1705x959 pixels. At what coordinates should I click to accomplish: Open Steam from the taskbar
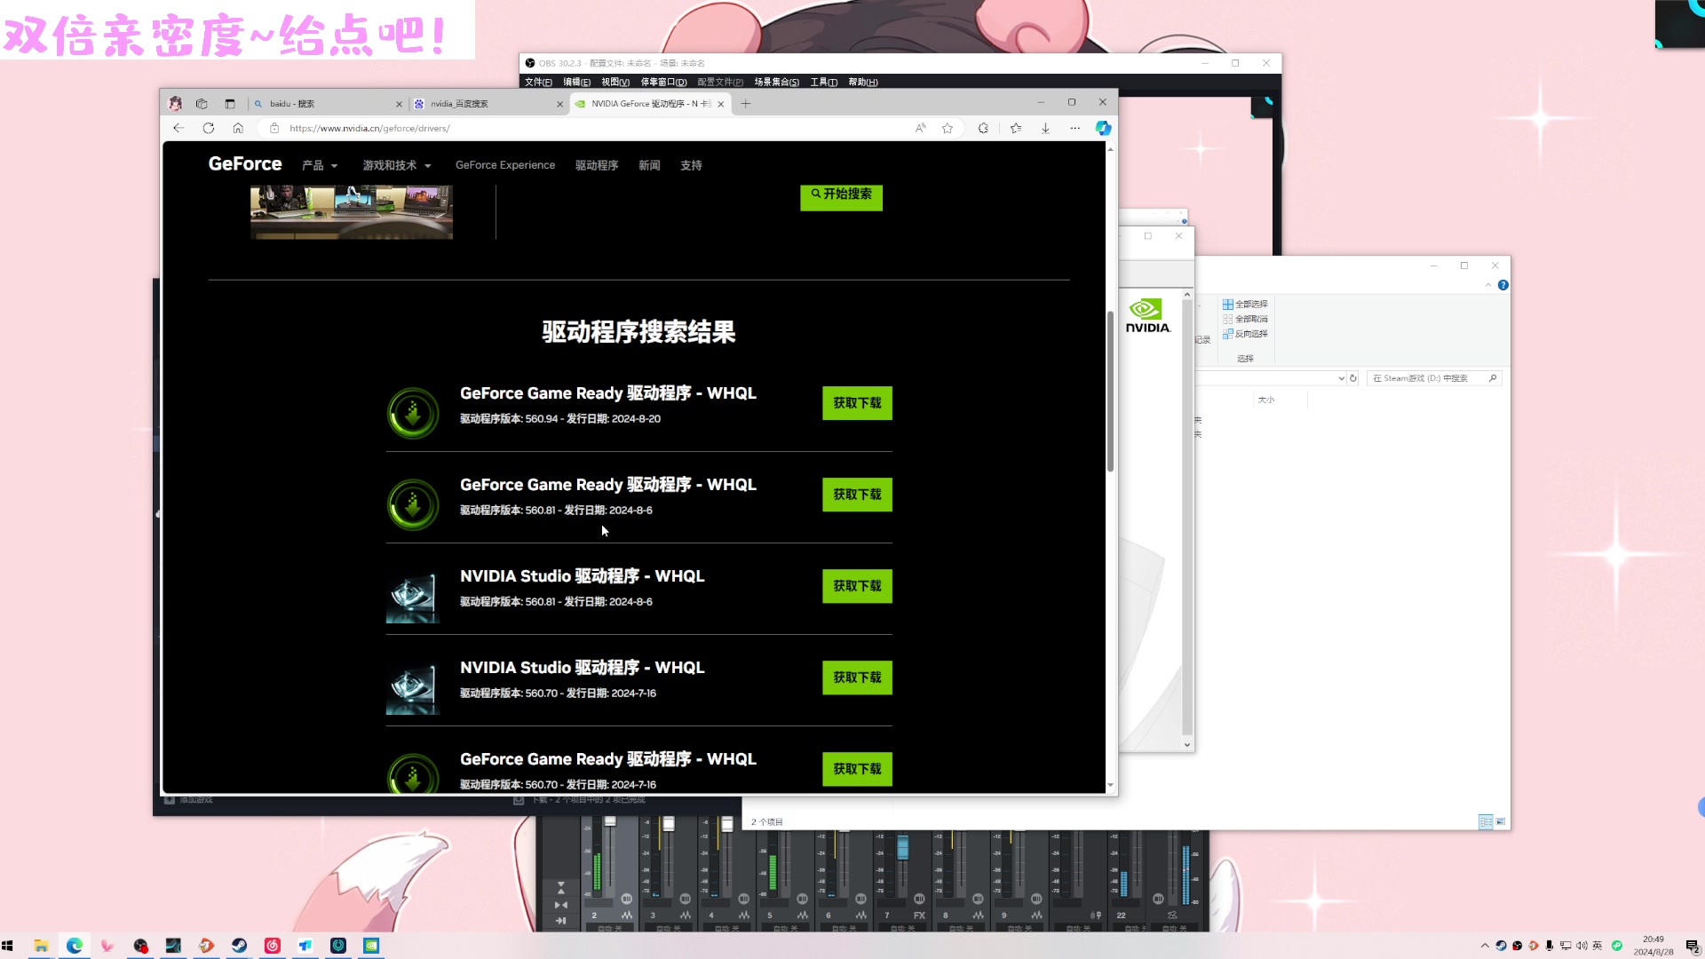click(239, 946)
